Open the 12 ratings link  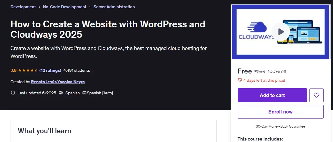click(x=50, y=70)
